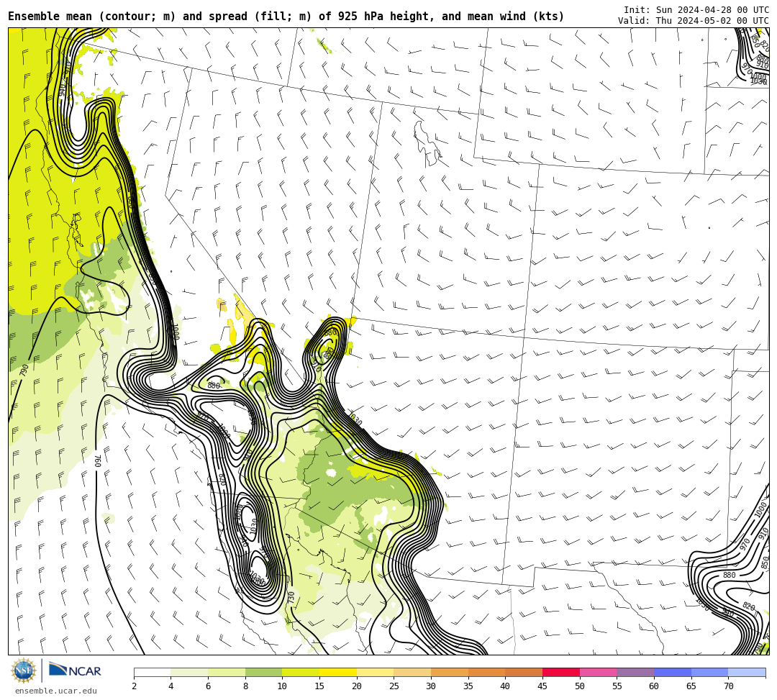777x700 pixels.
Task: Click the colorbar tick label 2
Action: tap(134, 686)
